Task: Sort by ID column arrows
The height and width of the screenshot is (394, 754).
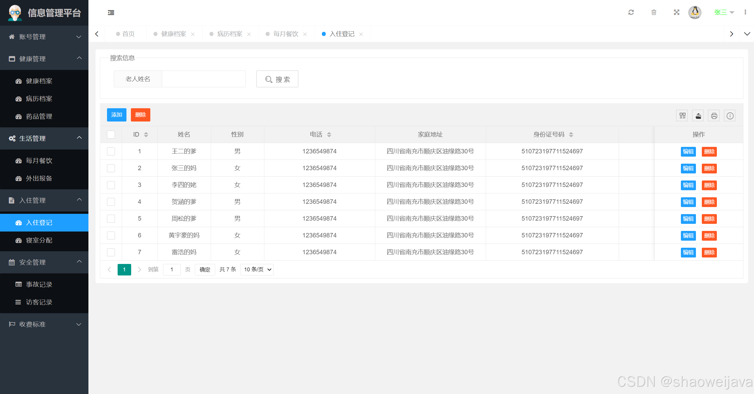Action: tap(146, 134)
